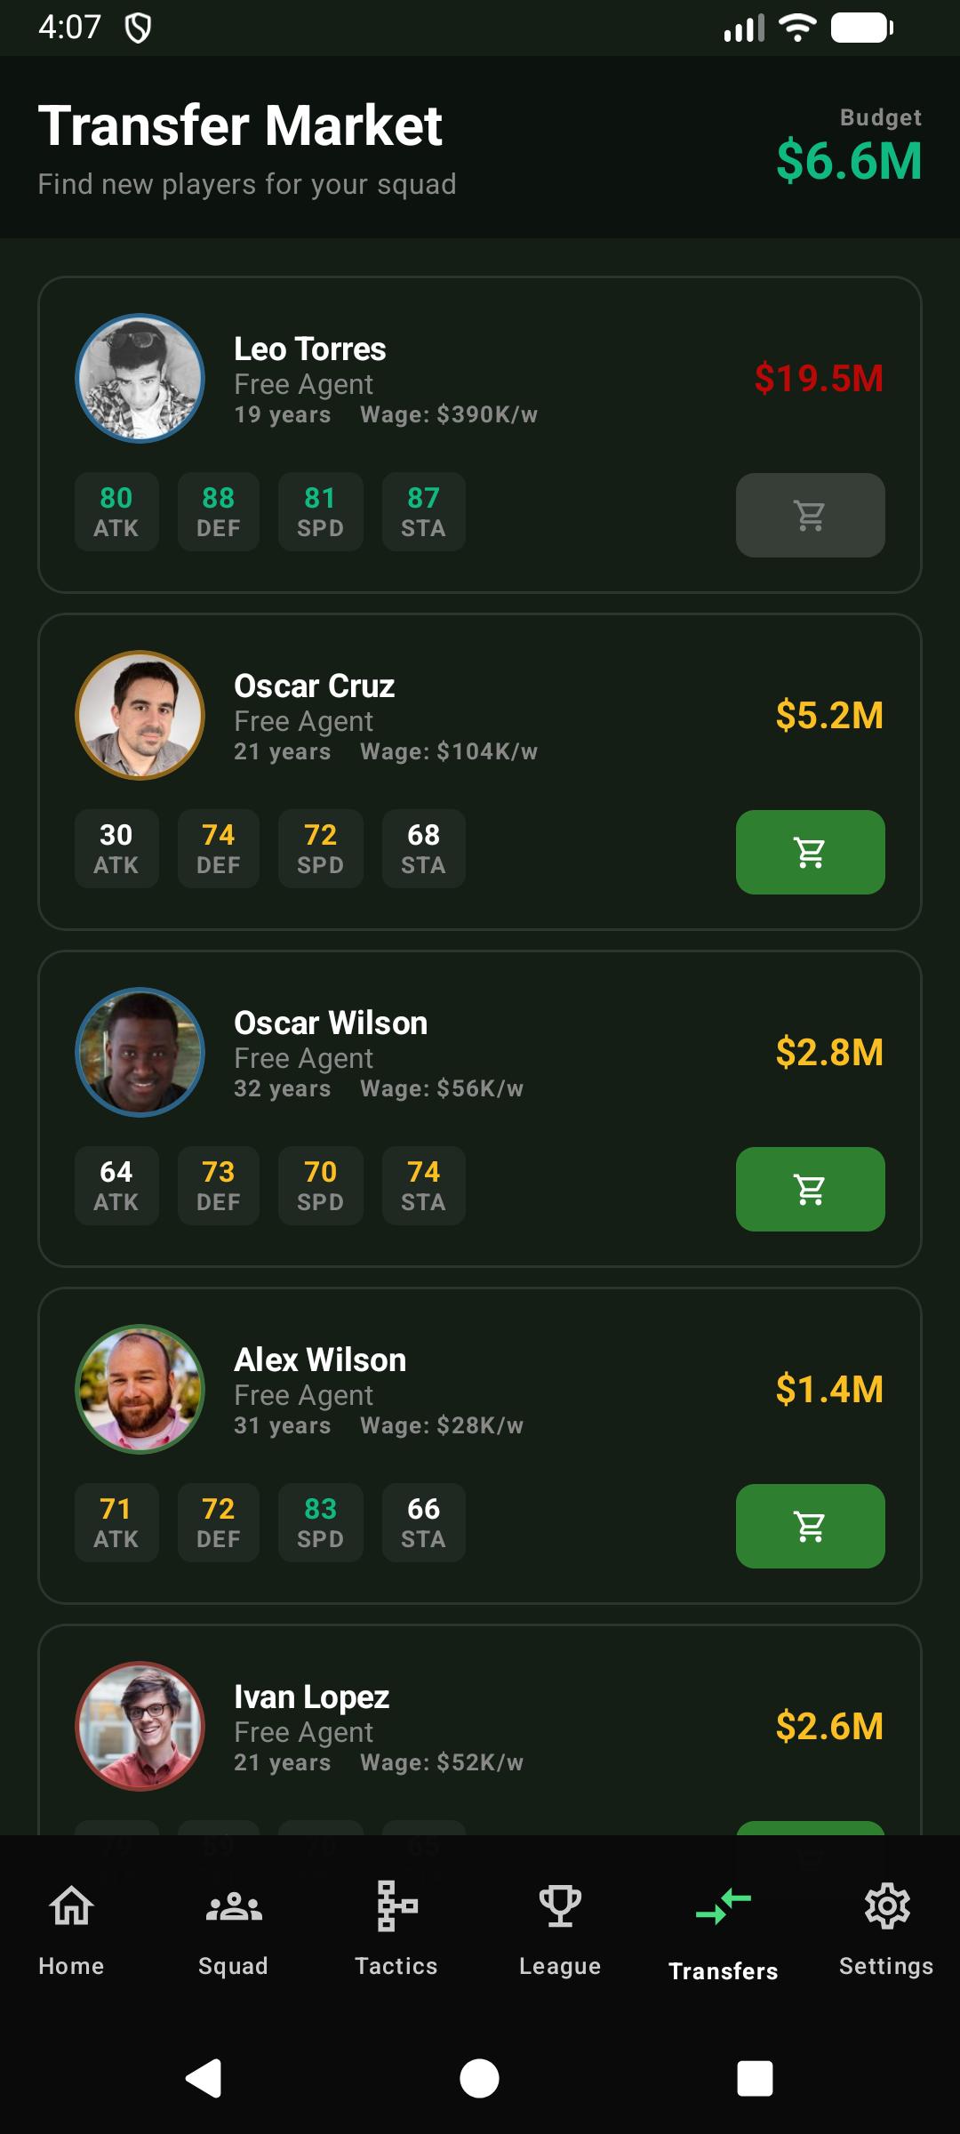This screenshot has height=2134, width=960.
Task: Tap the cart icon to buy Oscar Cruz
Action: pyautogui.click(x=810, y=852)
